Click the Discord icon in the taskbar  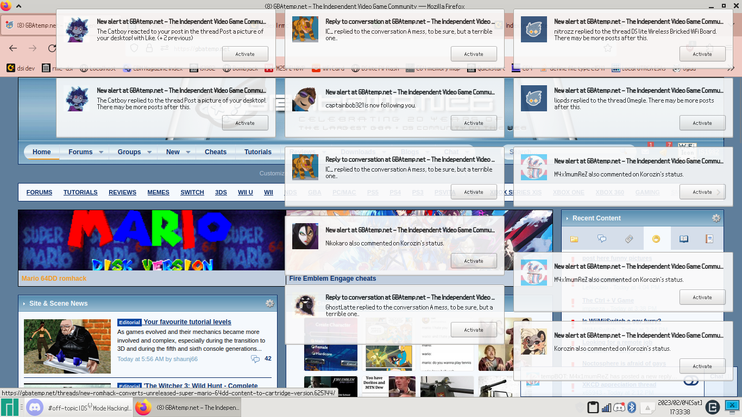34,407
